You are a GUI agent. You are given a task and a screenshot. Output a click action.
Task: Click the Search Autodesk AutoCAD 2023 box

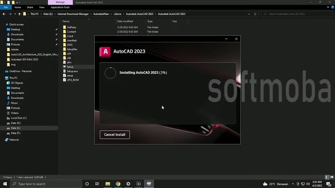pyautogui.click(x=297, y=14)
